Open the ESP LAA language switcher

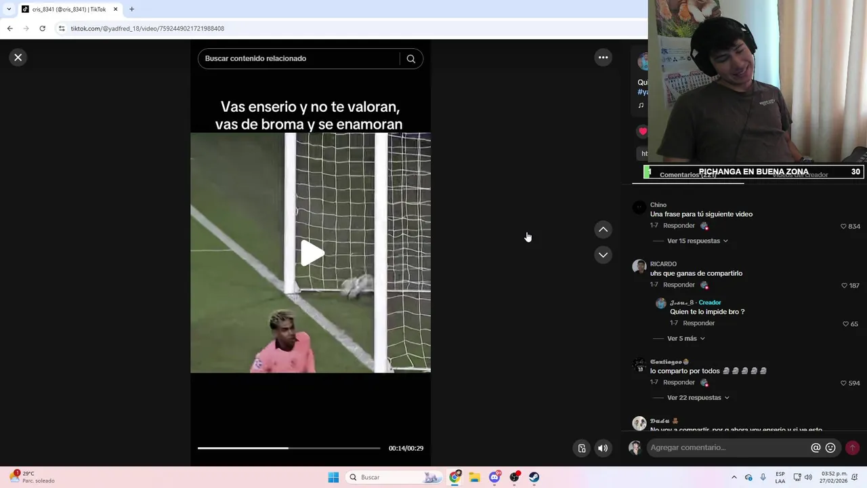point(780,477)
